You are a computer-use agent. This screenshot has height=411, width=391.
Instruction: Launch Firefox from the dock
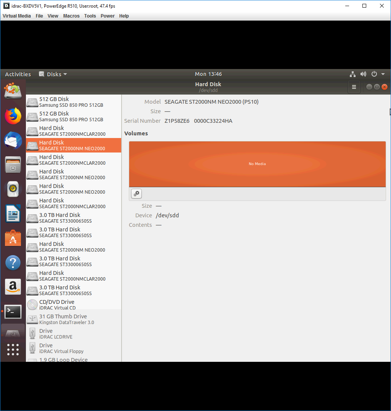(x=13, y=116)
